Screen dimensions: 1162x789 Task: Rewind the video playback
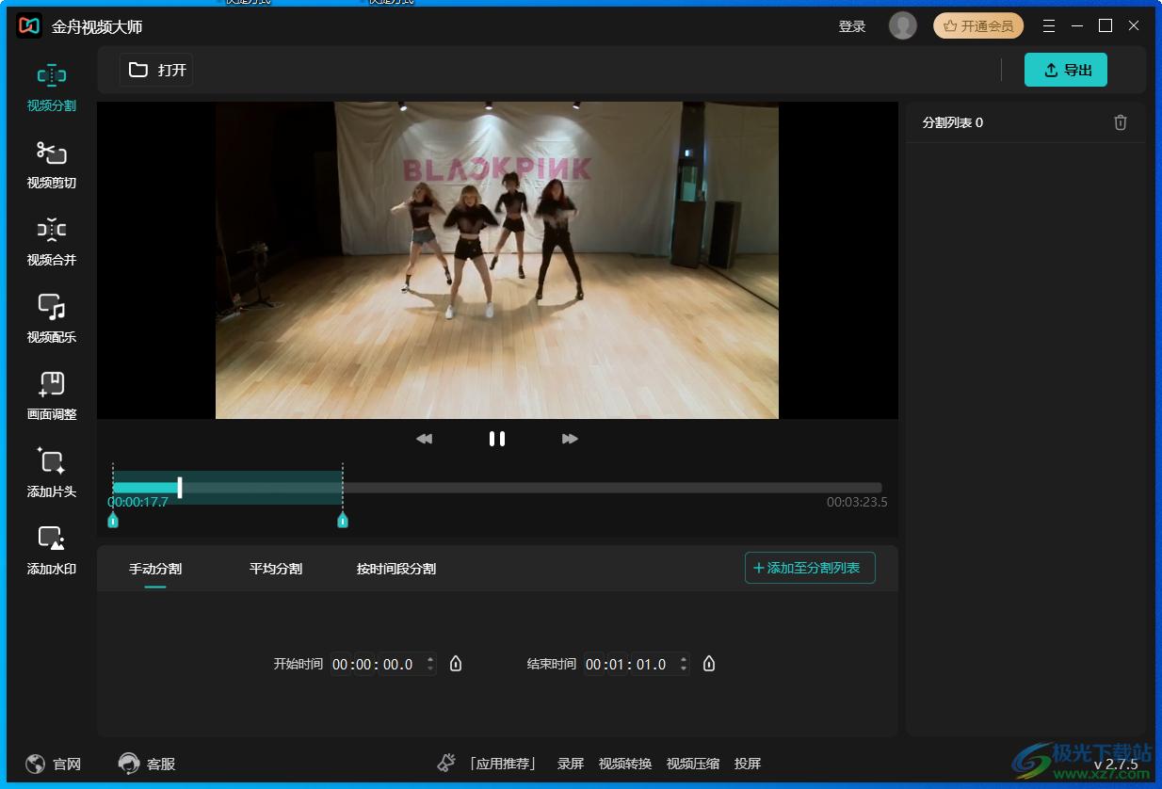coord(424,439)
